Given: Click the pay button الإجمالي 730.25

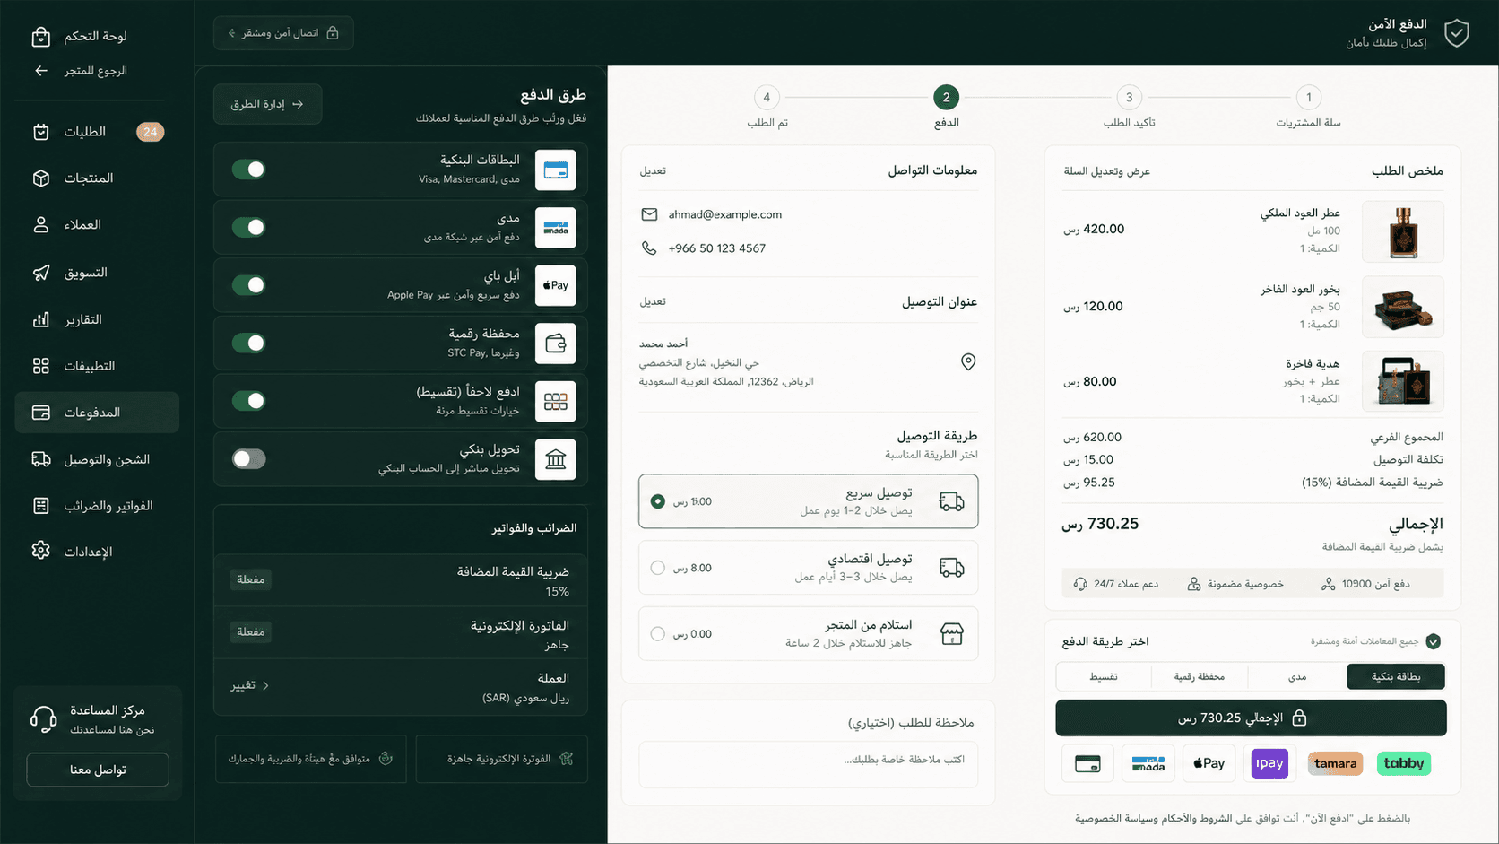Looking at the screenshot, I should (x=1251, y=718).
